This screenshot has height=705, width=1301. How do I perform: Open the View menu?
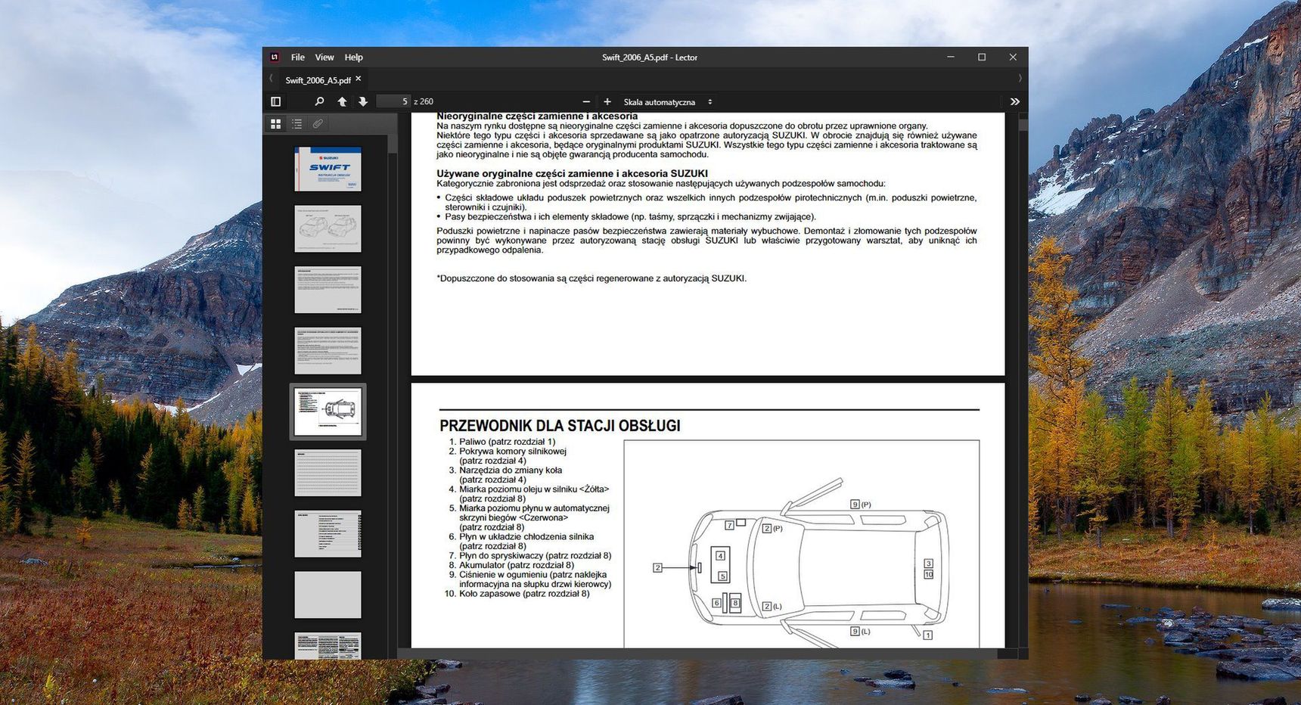(324, 57)
